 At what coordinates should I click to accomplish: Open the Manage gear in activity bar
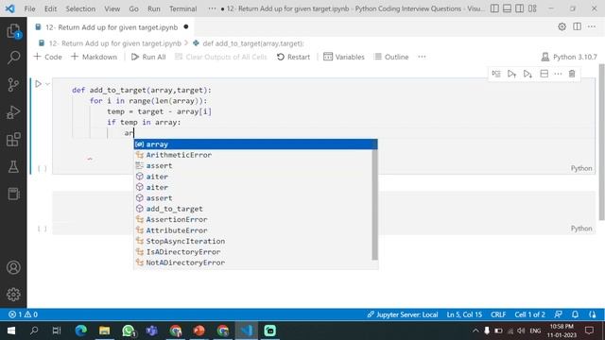pos(13,294)
